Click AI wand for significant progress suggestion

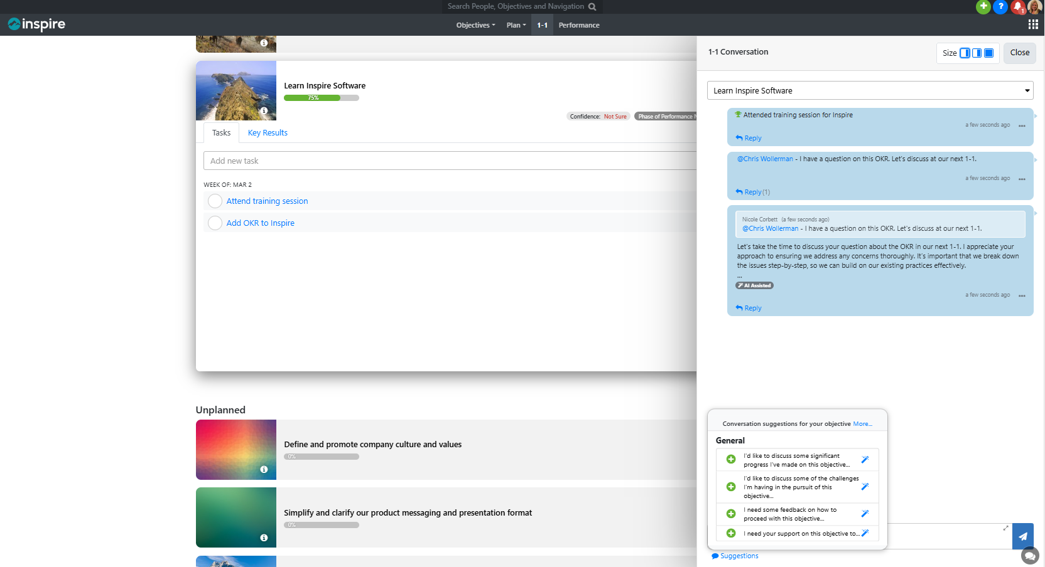(865, 460)
